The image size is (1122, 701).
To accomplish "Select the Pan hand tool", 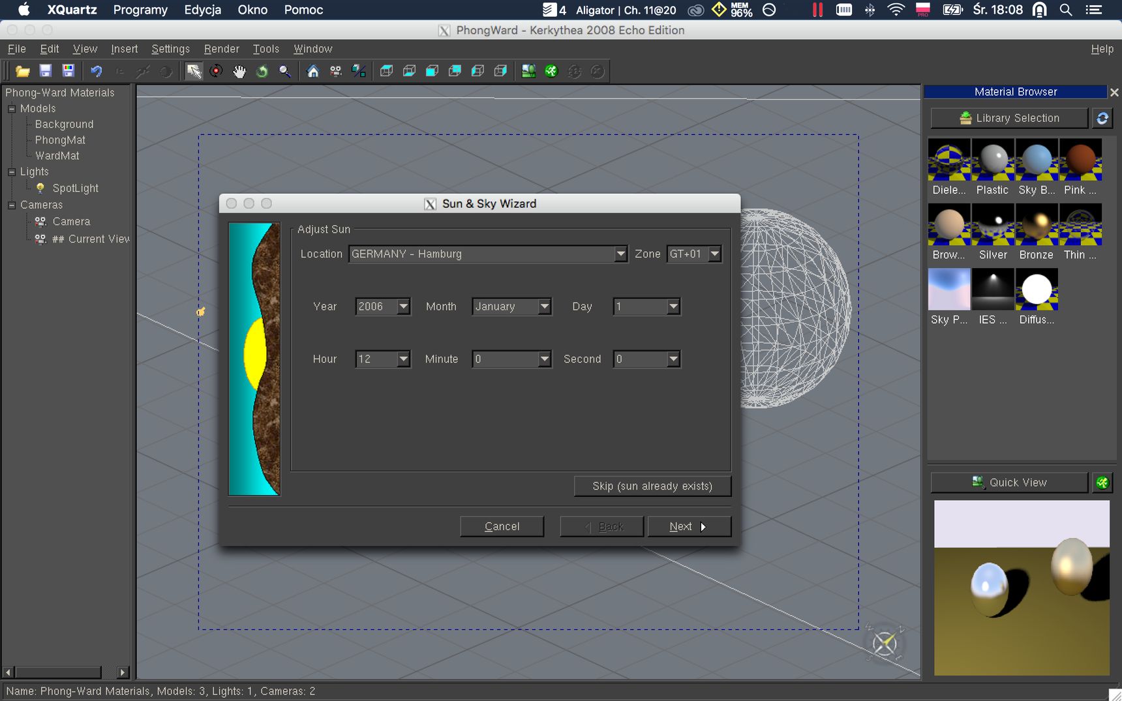I will (239, 71).
